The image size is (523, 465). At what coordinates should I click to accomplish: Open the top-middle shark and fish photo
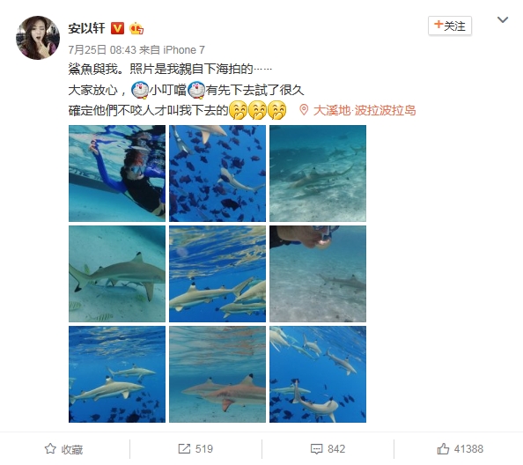pyautogui.click(x=217, y=173)
